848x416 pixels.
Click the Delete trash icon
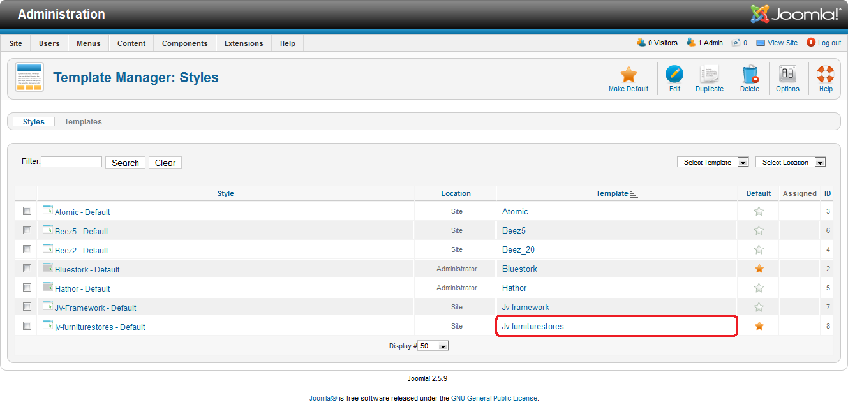click(750, 75)
